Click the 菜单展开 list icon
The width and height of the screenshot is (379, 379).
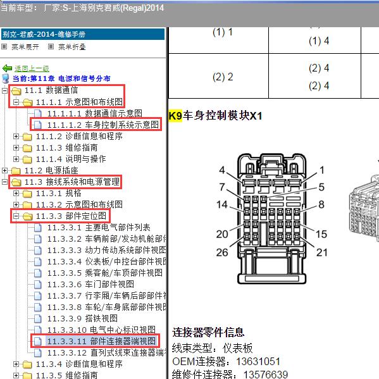4,46
